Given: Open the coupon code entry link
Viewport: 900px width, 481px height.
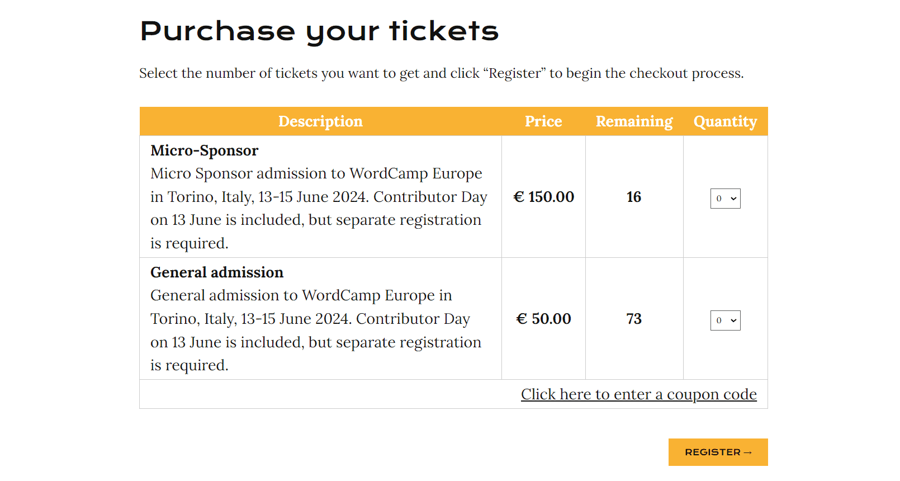Looking at the screenshot, I should coord(638,394).
